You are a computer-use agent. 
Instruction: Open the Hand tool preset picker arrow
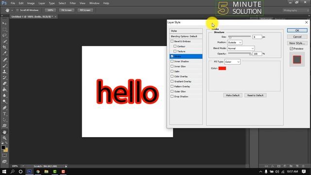point(12,10)
